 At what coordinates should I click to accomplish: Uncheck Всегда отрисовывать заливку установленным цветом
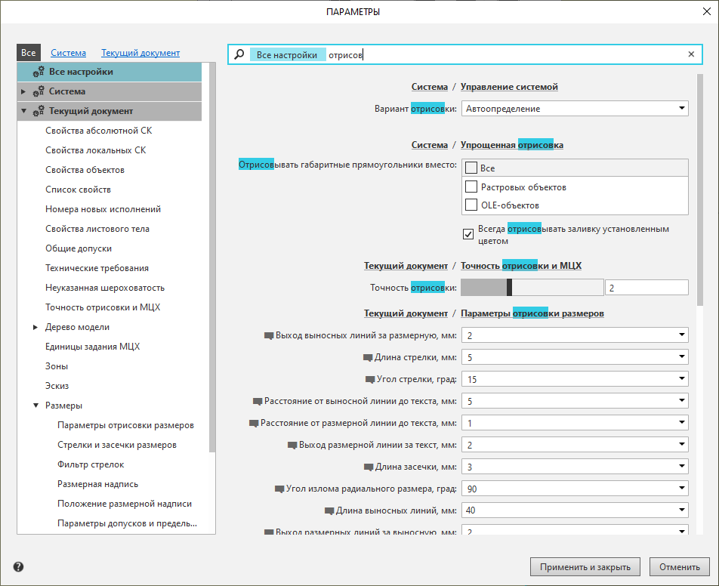(x=468, y=234)
